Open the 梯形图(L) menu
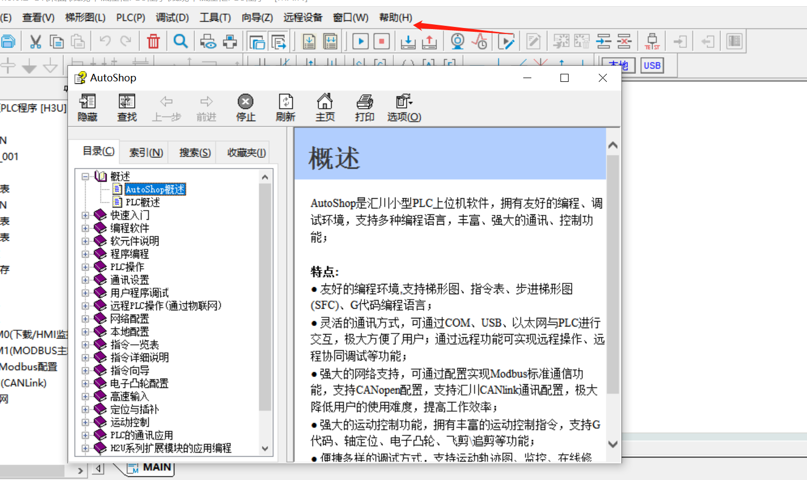Viewport: 807px width, 480px height. (85, 18)
